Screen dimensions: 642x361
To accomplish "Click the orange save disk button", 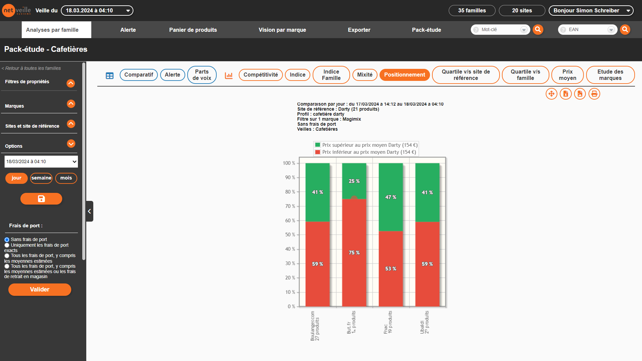I will (41, 199).
